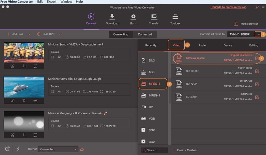Expand the Add Files dropdown arrow

[29, 34]
